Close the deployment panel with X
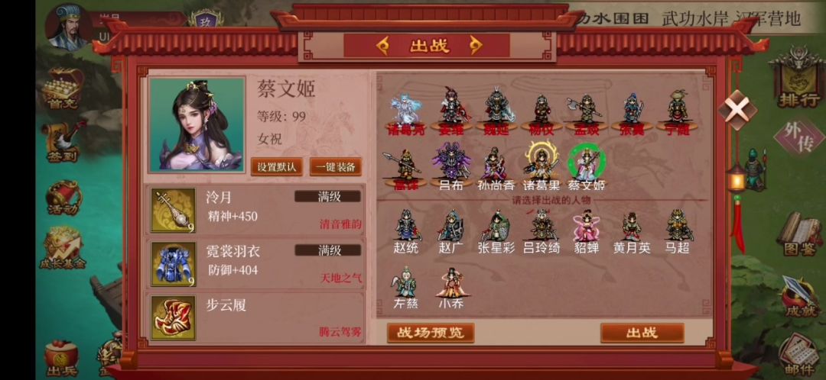This screenshot has height=380, width=826. point(736,110)
